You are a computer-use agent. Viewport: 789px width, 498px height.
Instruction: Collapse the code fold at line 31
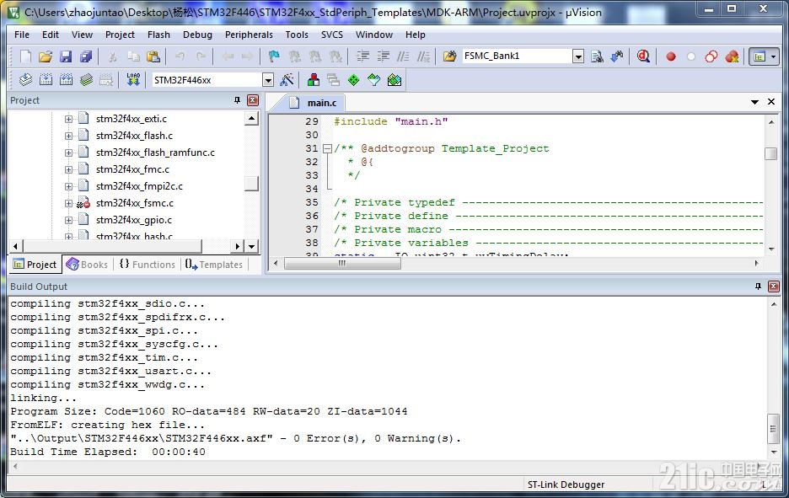pos(327,148)
